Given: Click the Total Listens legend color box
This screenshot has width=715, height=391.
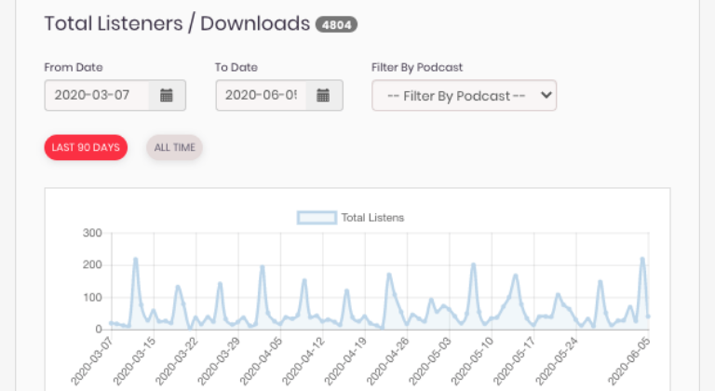Looking at the screenshot, I should (317, 218).
